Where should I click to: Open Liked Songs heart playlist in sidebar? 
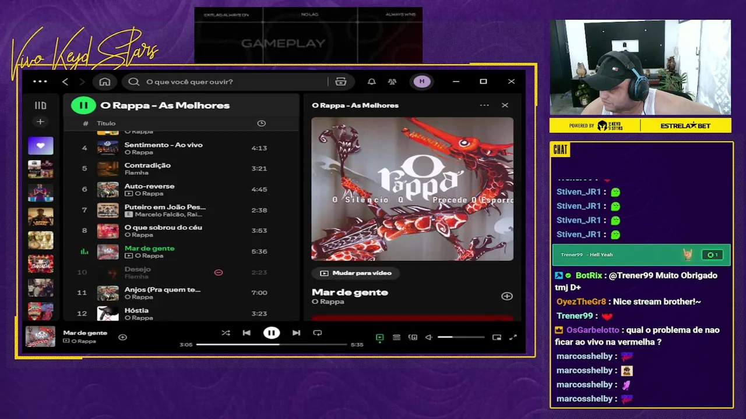pos(40,145)
